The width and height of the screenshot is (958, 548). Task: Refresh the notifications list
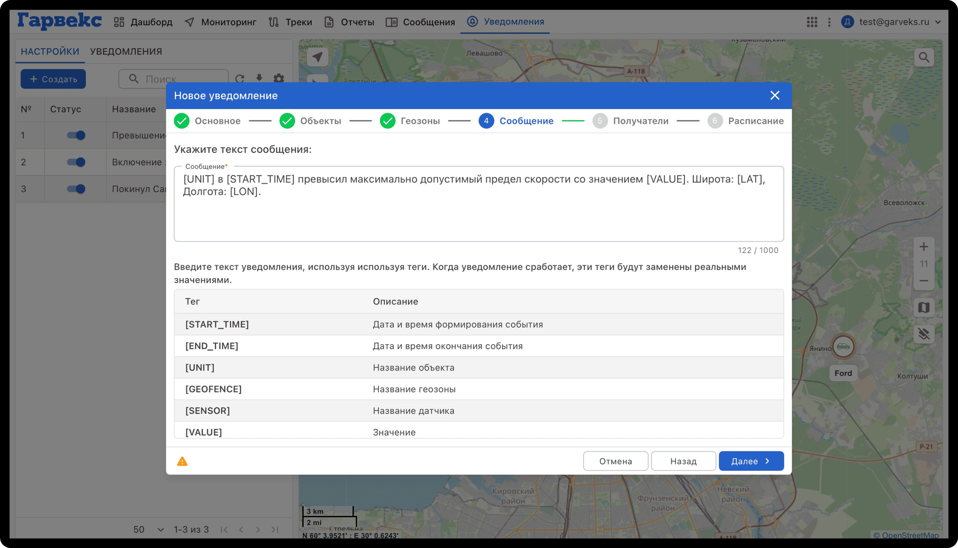pos(241,79)
